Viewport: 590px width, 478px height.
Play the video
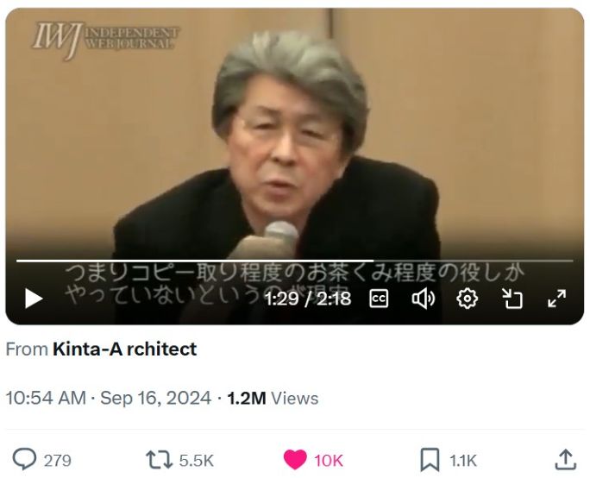[34, 299]
